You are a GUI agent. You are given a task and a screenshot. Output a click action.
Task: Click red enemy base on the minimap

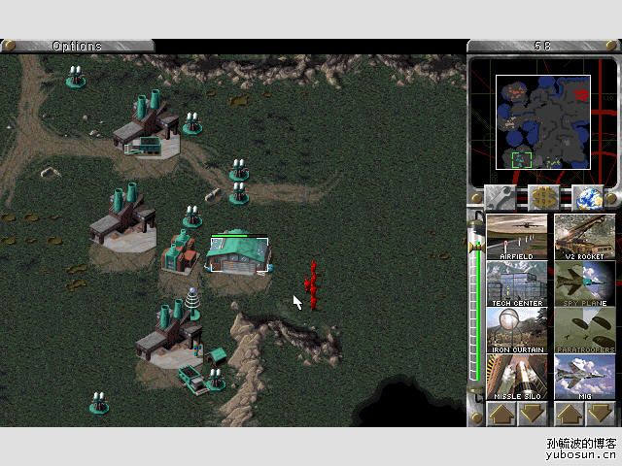[x=581, y=95]
